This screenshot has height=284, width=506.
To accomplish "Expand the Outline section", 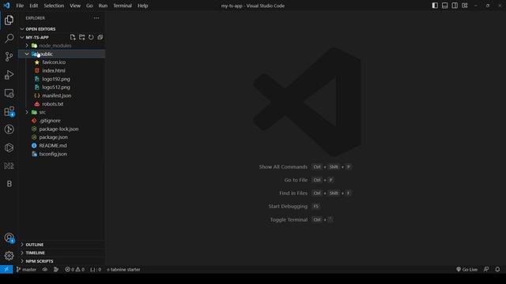I will click(x=62, y=245).
